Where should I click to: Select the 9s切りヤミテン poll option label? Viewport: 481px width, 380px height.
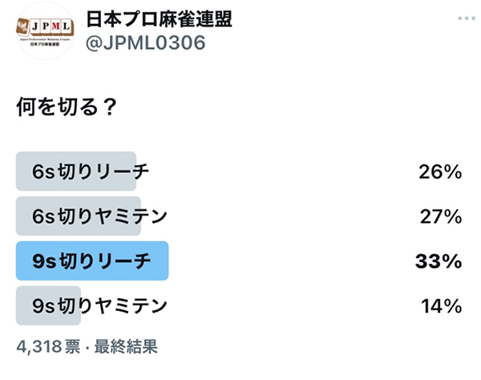99,305
